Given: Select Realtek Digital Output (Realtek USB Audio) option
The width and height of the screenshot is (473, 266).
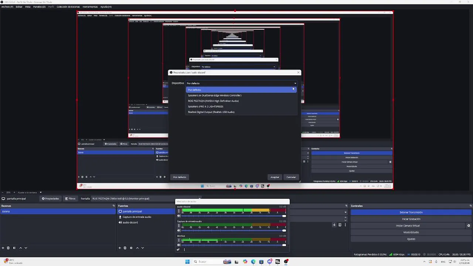Looking at the screenshot, I should (241, 112).
